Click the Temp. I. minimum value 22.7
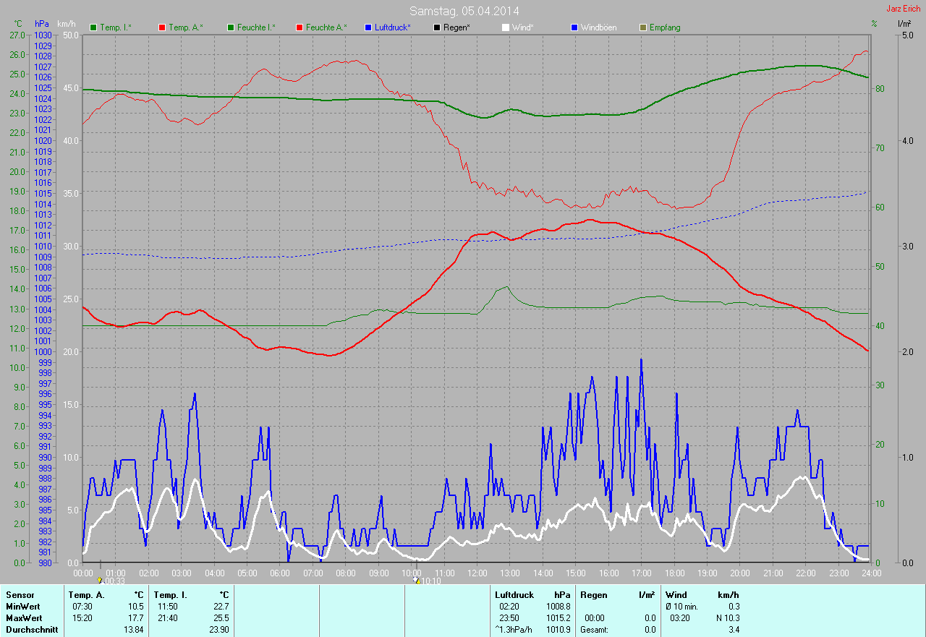The height and width of the screenshot is (637, 926). coord(221,607)
